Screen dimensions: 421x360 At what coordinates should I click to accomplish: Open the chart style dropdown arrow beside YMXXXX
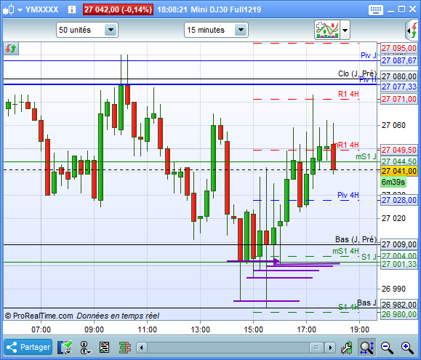click(20, 10)
